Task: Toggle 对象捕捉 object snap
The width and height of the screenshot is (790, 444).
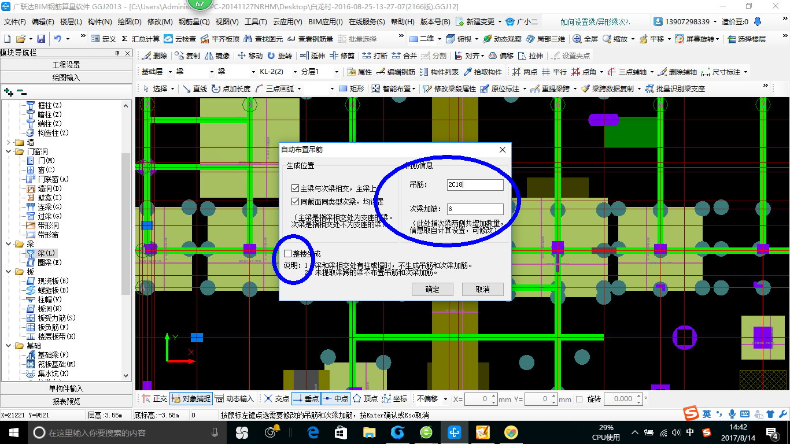Action: coord(191,398)
